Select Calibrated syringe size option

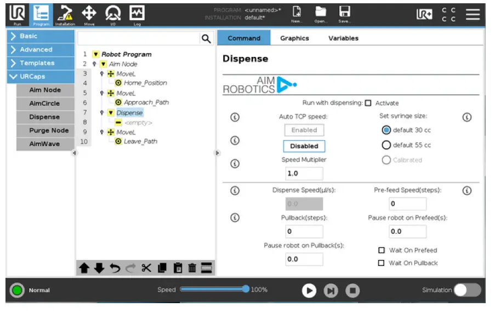pyautogui.click(x=386, y=160)
